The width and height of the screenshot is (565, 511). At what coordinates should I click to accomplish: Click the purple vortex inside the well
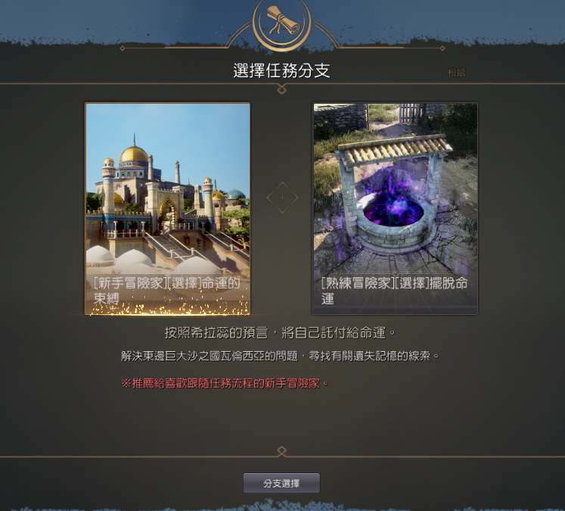tap(393, 209)
